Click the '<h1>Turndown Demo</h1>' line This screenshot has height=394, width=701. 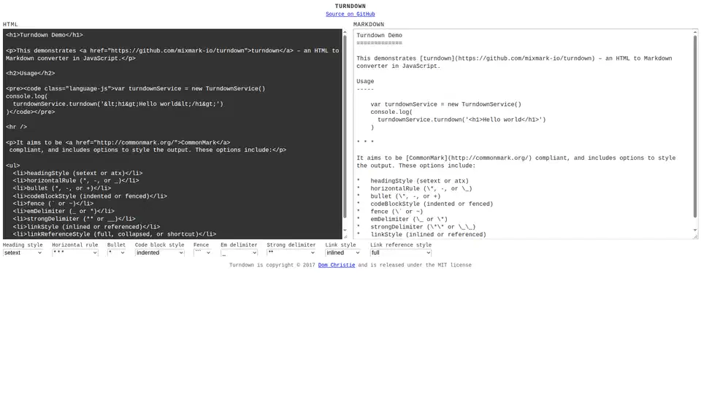45,35
